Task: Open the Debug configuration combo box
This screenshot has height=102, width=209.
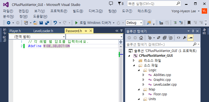Action: [x=134, y=23]
